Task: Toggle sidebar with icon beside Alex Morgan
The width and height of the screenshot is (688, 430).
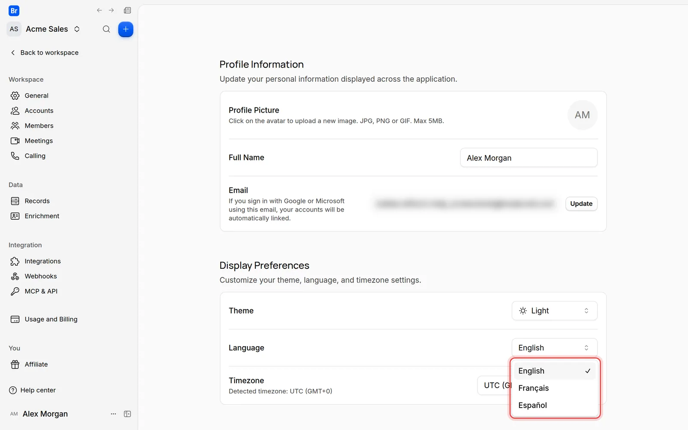Action: coord(127,414)
